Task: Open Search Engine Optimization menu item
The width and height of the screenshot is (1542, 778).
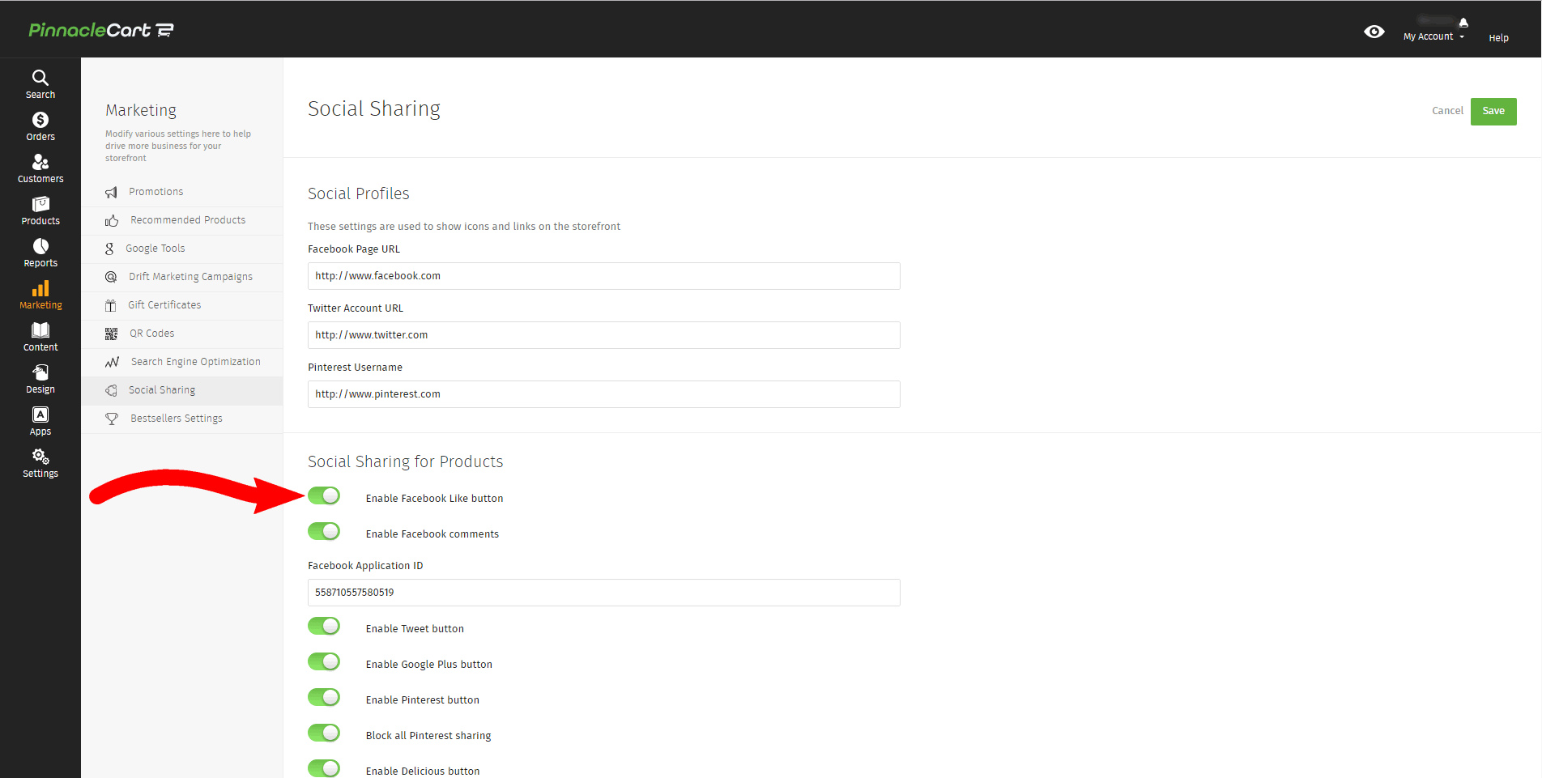Action: click(x=182, y=362)
